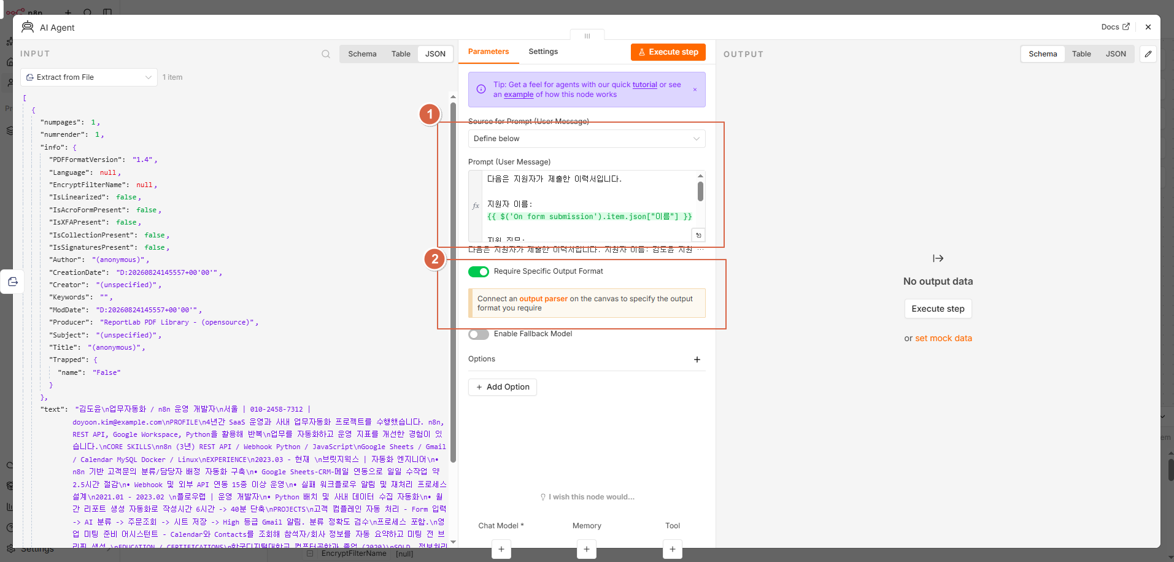
Task: Select Output Schema tab
Action: (1043, 54)
